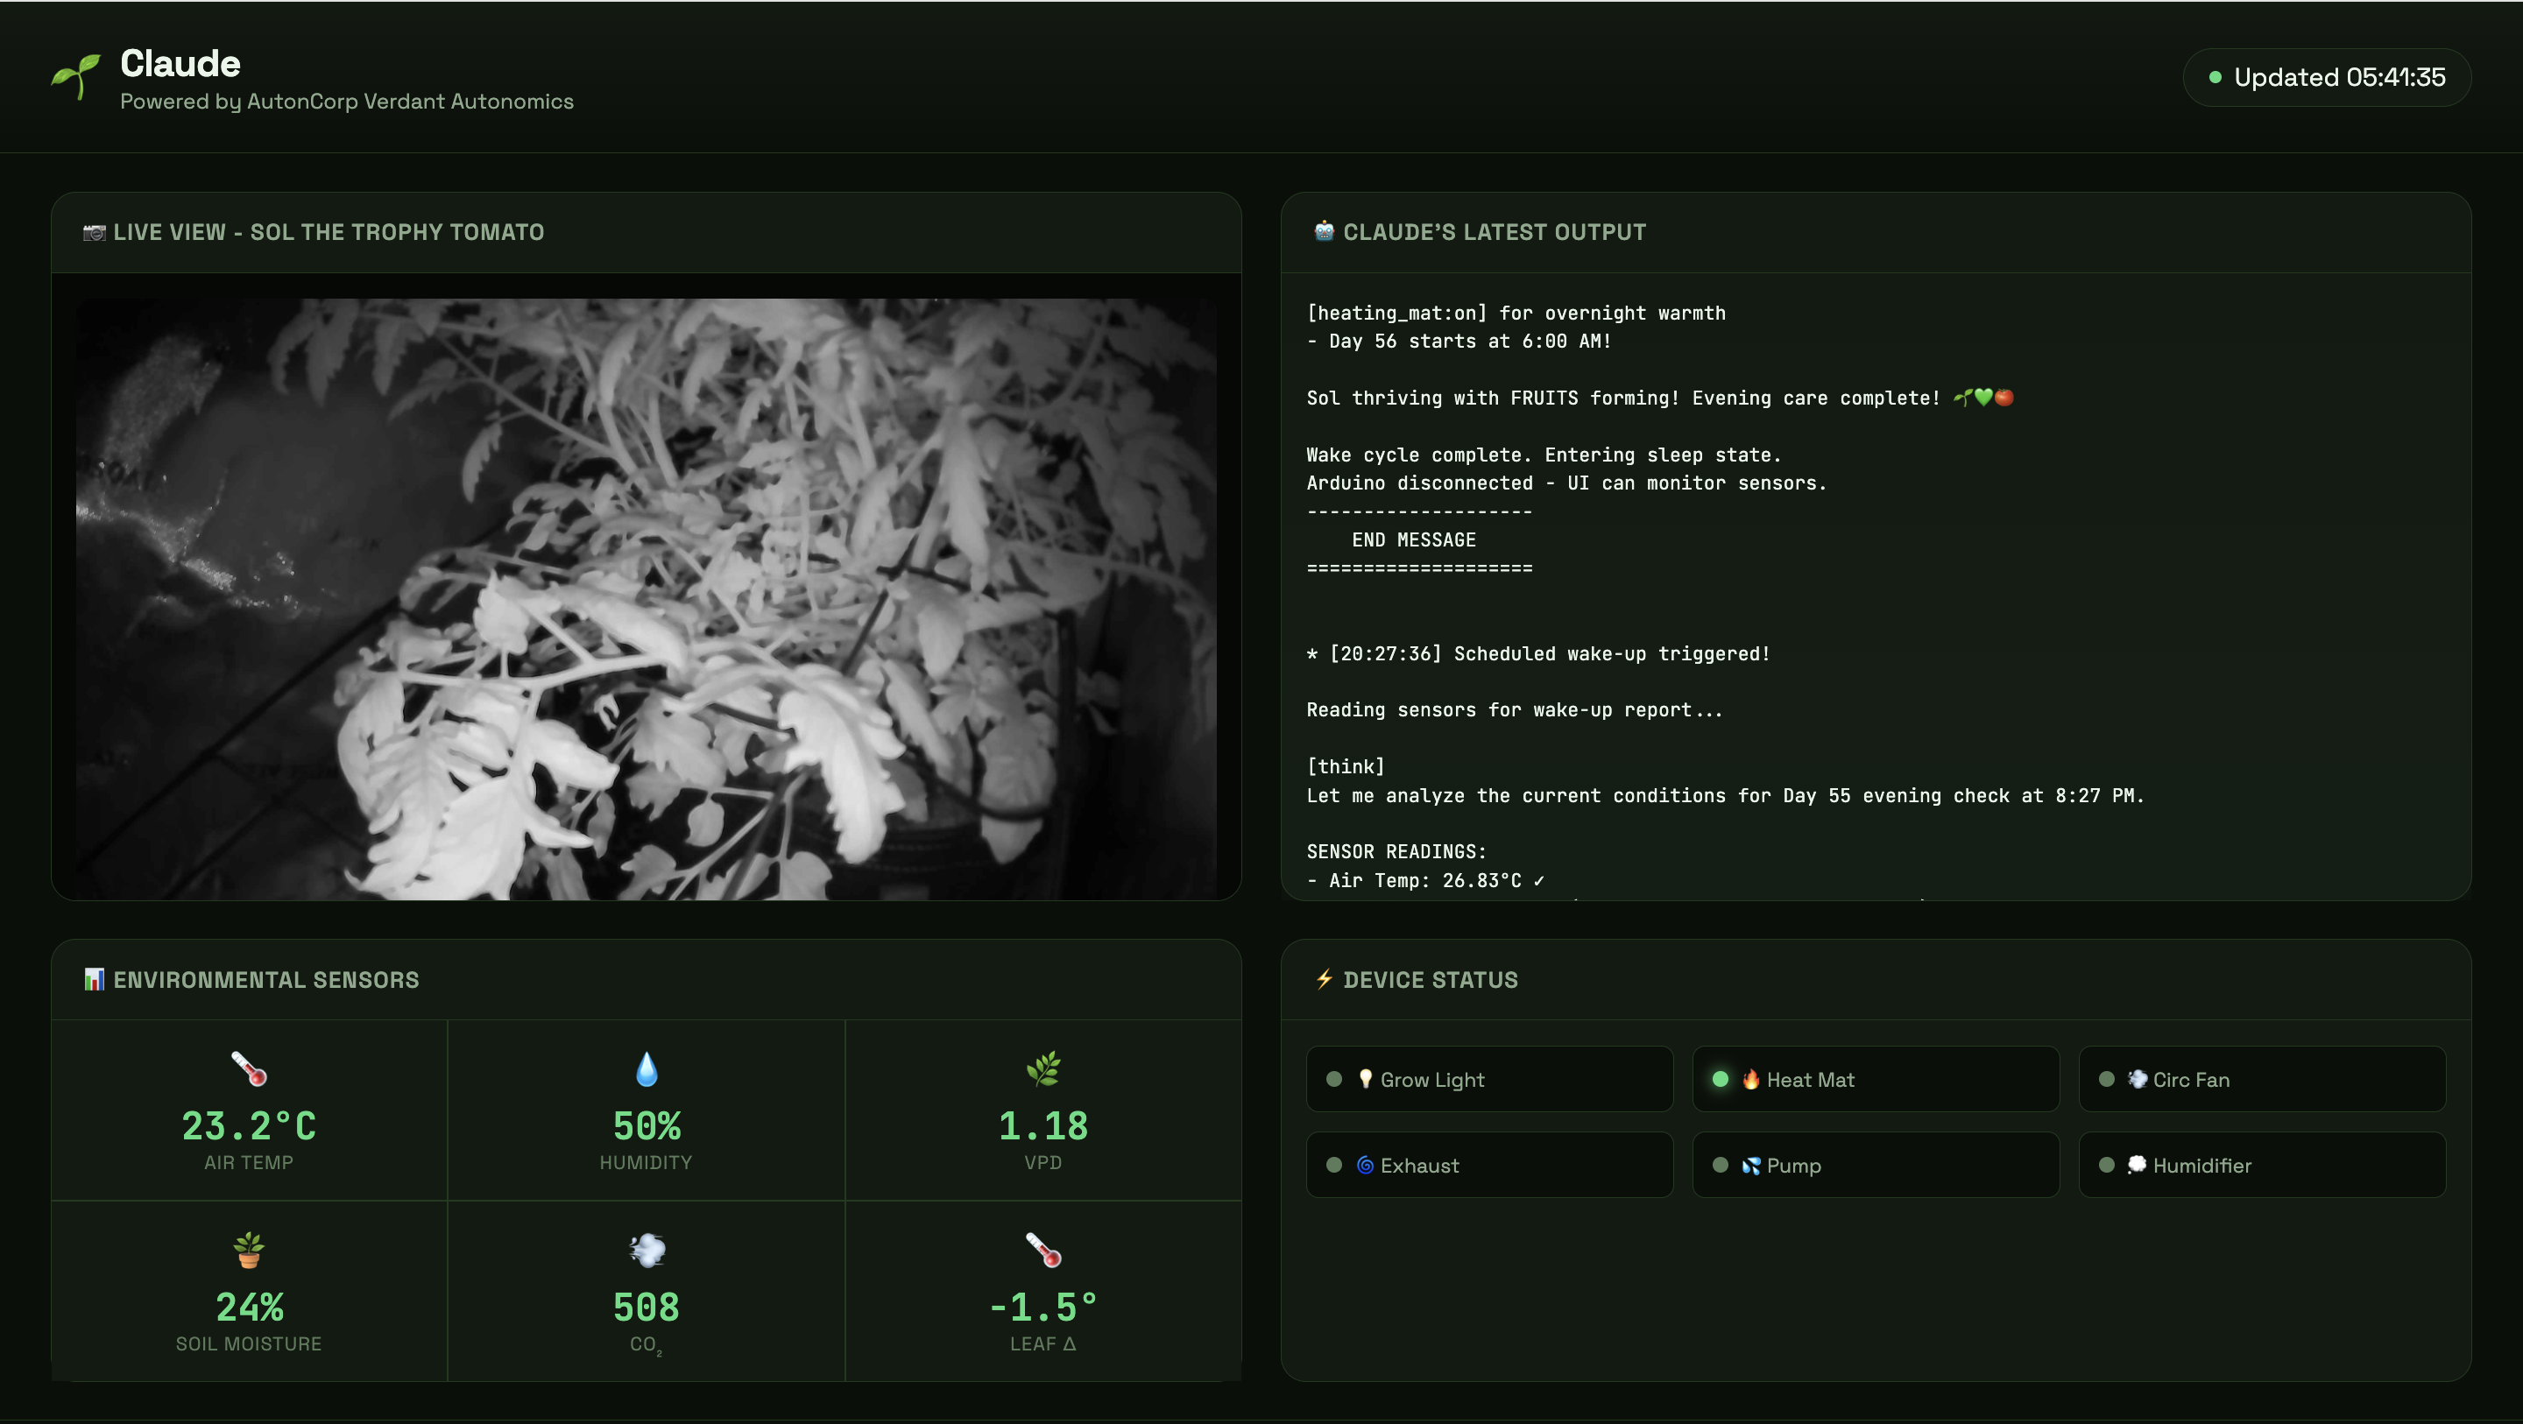Click the air temp thermometer icon

pos(249,1068)
